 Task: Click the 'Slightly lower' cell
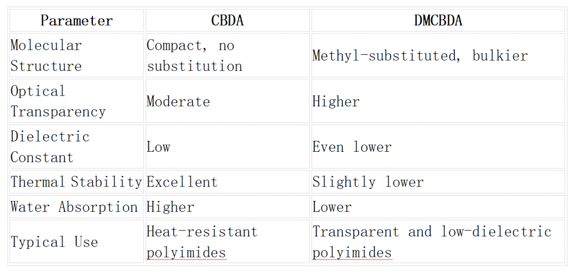click(438, 182)
